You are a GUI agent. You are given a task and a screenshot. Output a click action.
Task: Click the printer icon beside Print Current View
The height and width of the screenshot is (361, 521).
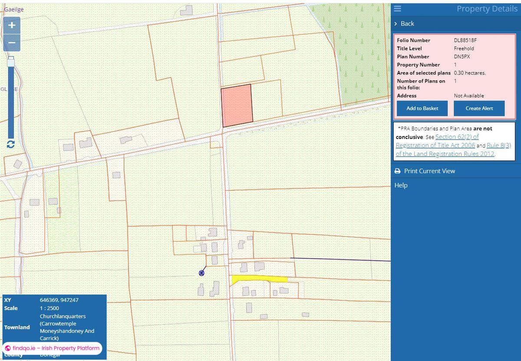(x=397, y=171)
